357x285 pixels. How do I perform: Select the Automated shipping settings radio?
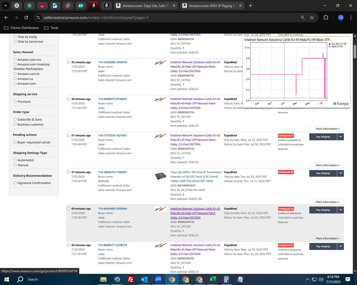(x=15, y=160)
